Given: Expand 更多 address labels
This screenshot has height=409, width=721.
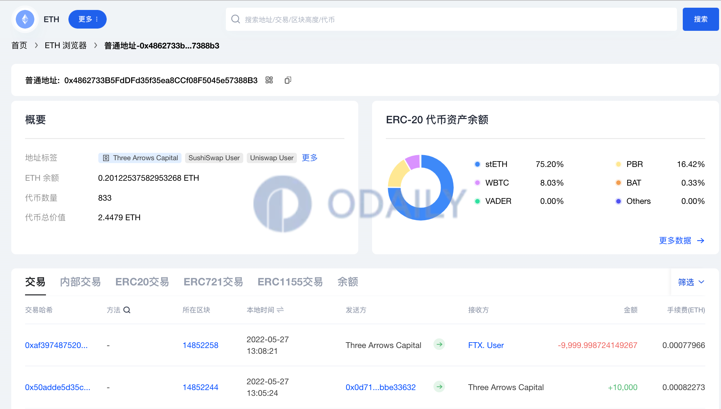Looking at the screenshot, I should point(310,158).
